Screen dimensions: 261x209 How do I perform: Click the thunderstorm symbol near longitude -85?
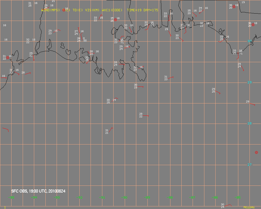tap(241, 53)
